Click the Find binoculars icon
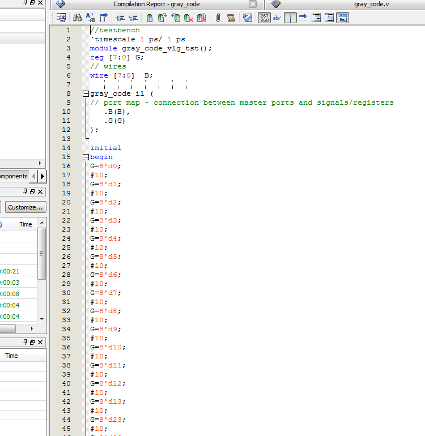Viewport: 425px width, 436px height. click(77, 18)
